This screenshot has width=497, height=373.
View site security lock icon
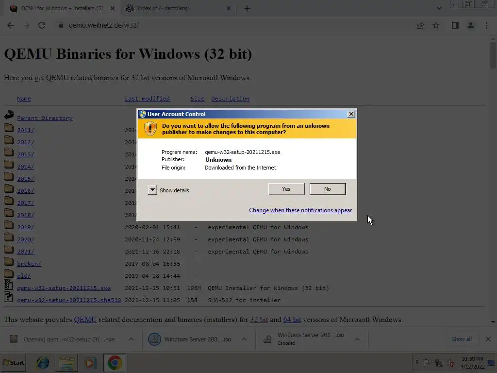click(61, 25)
